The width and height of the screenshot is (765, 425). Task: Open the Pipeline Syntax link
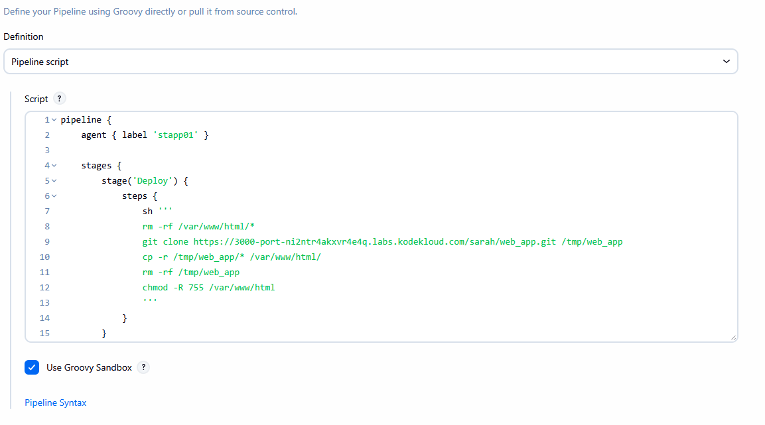[55, 402]
